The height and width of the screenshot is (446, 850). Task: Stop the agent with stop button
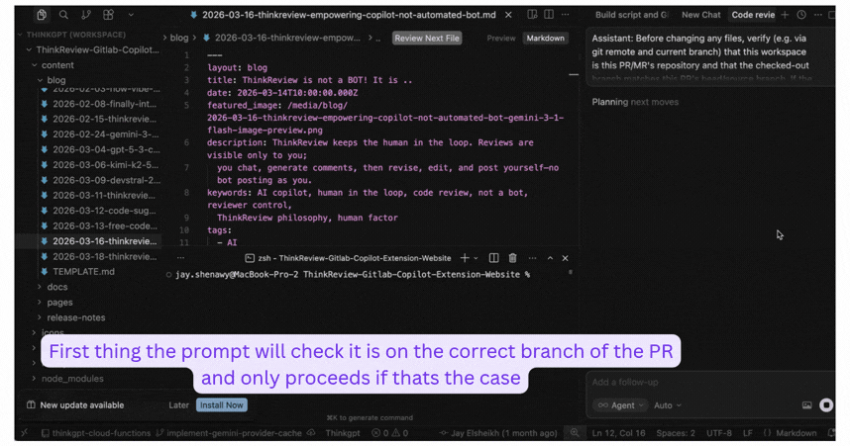click(825, 404)
